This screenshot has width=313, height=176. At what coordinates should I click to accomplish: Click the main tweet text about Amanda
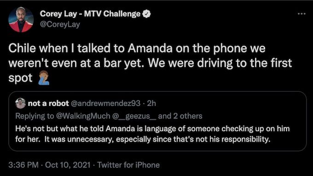pyautogui.click(x=150, y=63)
